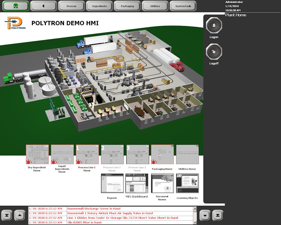Jump to bottom of alarm list
Screen dimensions: 281x225
pyautogui.click(x=218, y=215)
